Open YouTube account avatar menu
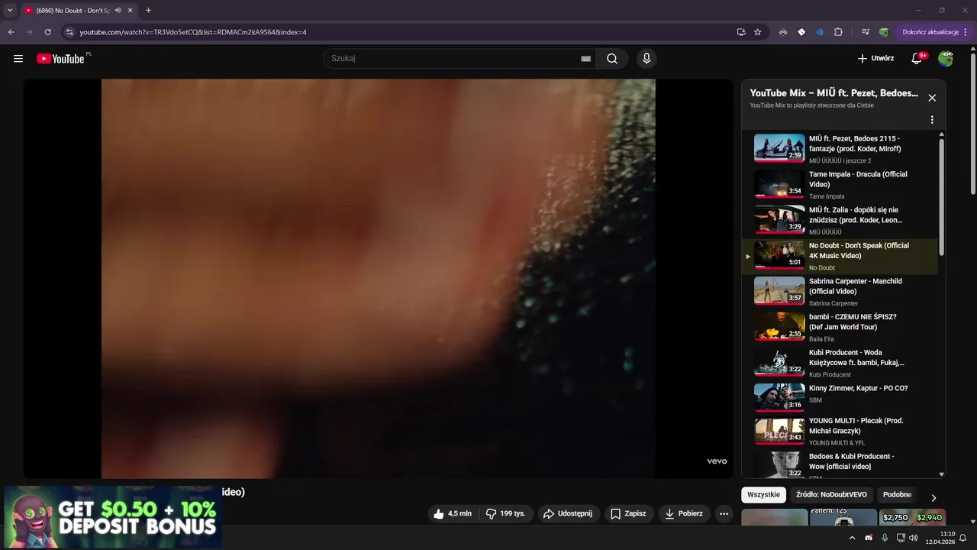The width and height of the screenshot is (977, 550). [x=946, y=59]
